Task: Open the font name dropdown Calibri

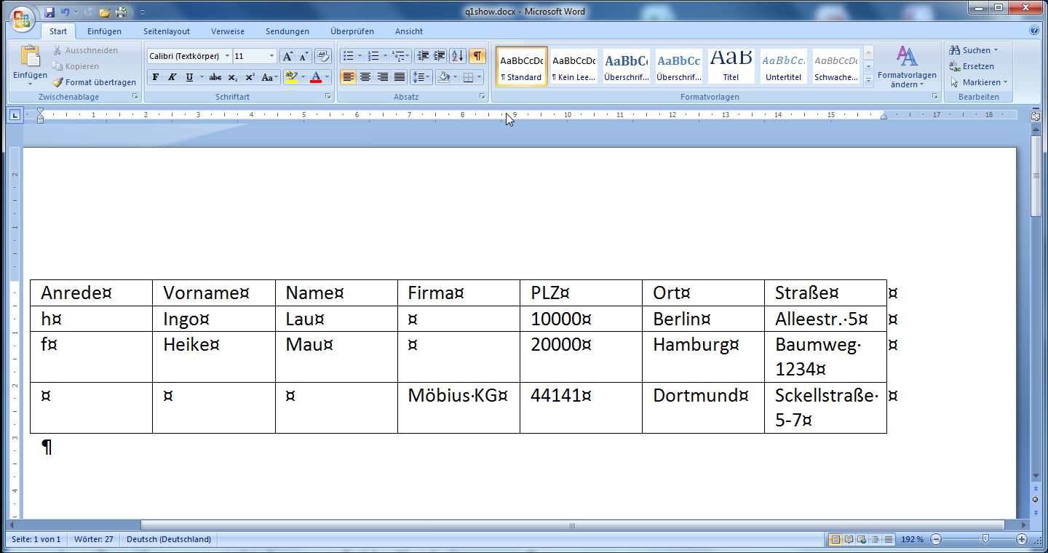Action: pos(227,56)
